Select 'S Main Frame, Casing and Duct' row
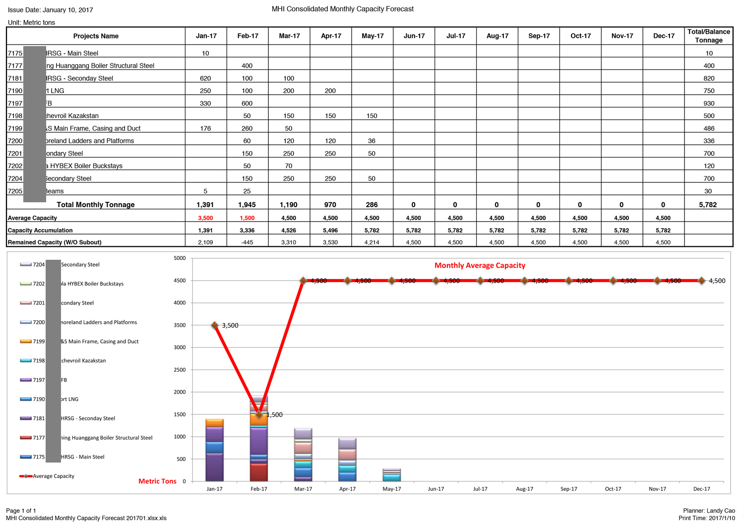 pos(93,128)
